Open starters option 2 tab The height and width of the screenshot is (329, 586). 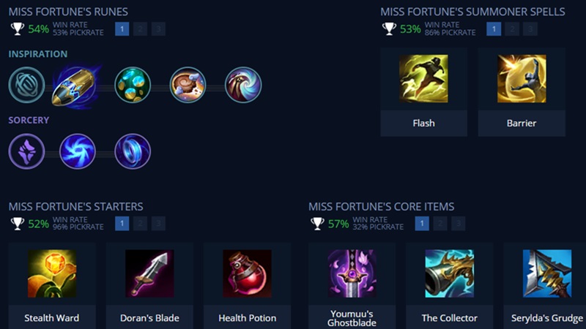(140, 224)
